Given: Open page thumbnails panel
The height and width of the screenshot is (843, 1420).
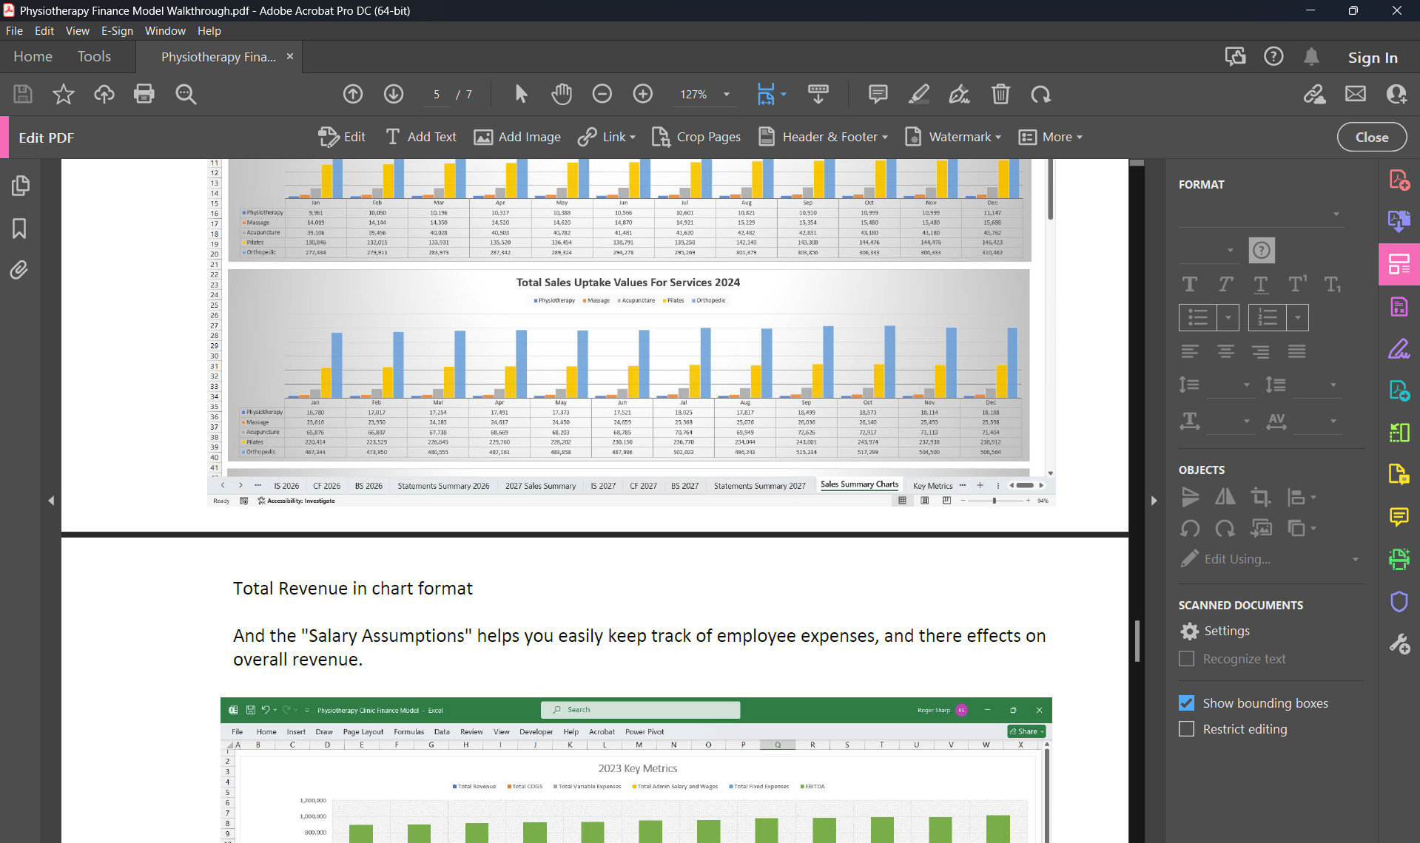Looking at the screenshot, I should point(20,186).
